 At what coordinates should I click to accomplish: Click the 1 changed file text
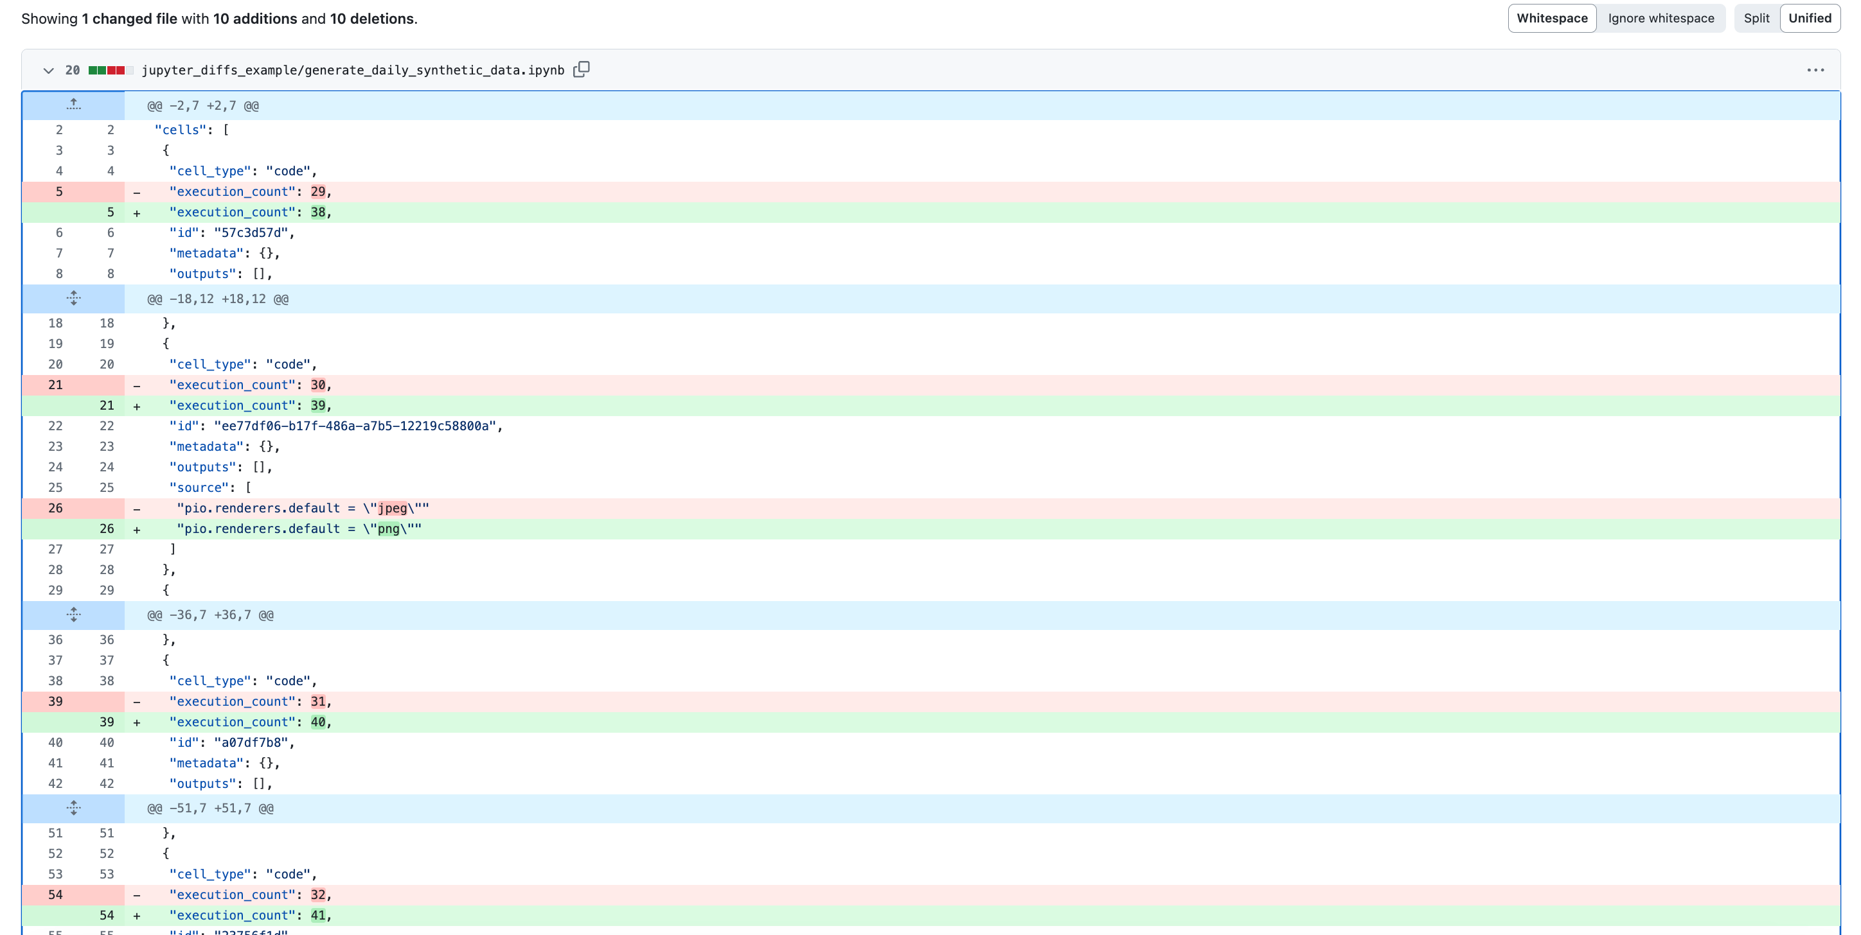click(129, 19)
